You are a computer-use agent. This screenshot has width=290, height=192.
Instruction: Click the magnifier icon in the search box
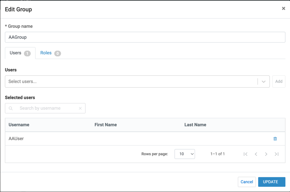11,108
